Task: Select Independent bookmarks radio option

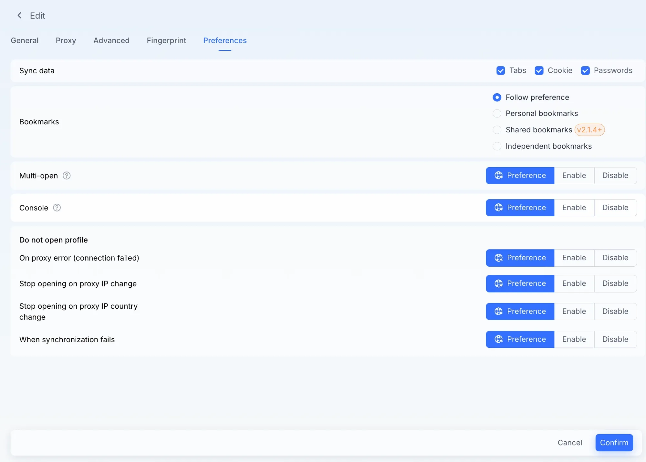Action: pyautogui.click(x=497, y=146)
